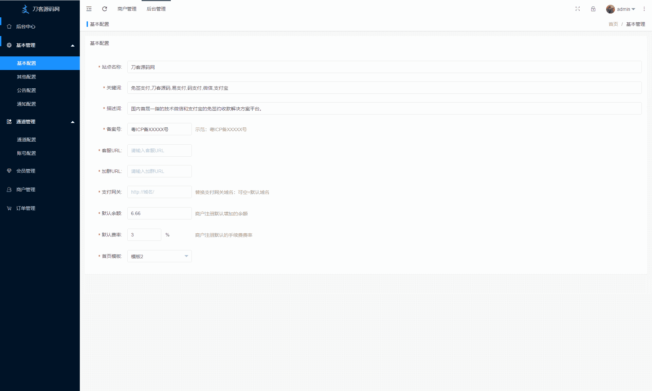Screen dimensions: 652x391
Task: Open 后台中心 home in sidebar
Action: [26, 26]
